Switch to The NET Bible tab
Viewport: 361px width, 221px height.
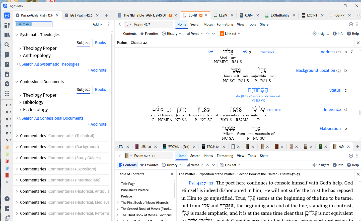[145, 16]
